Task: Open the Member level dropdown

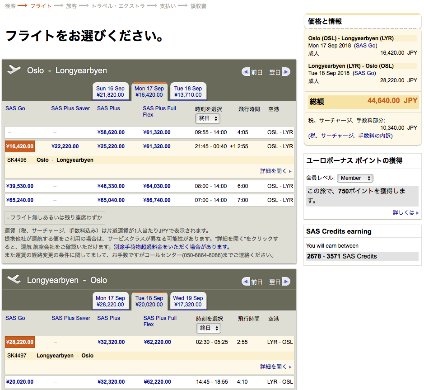Action: (x=355, y=178)
